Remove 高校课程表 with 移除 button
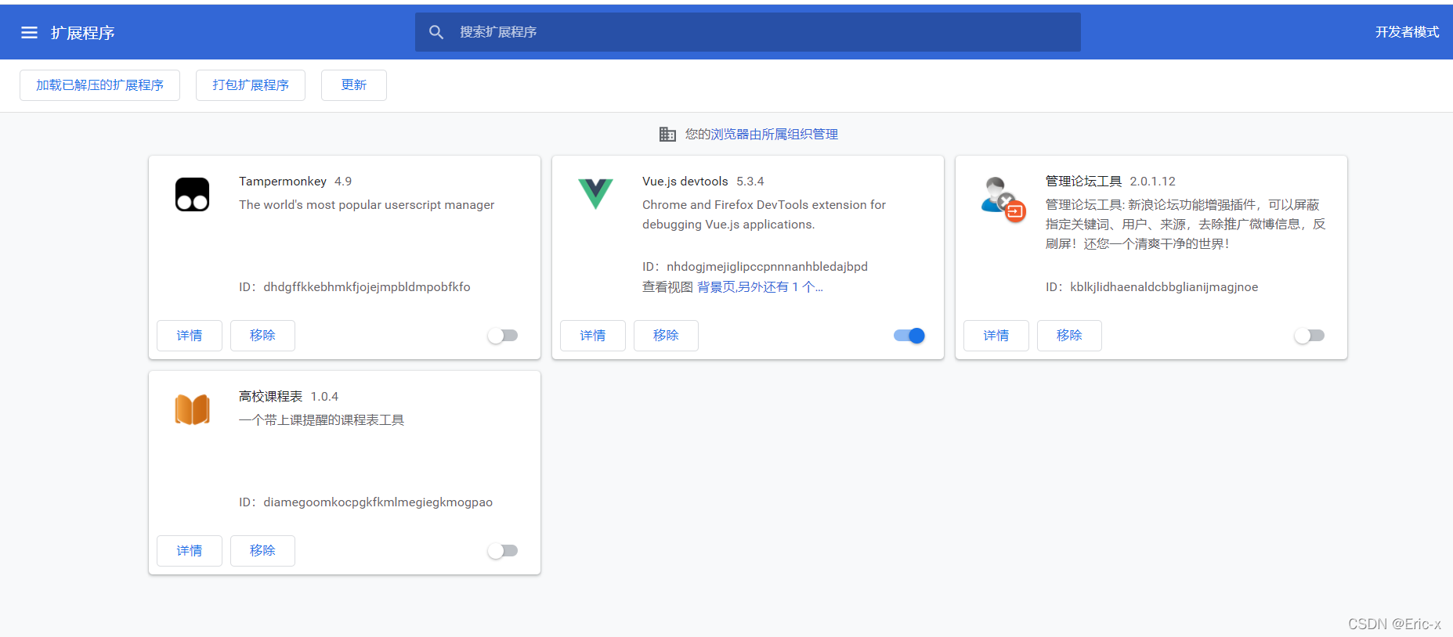1453x637 pixels. [262, 551]
